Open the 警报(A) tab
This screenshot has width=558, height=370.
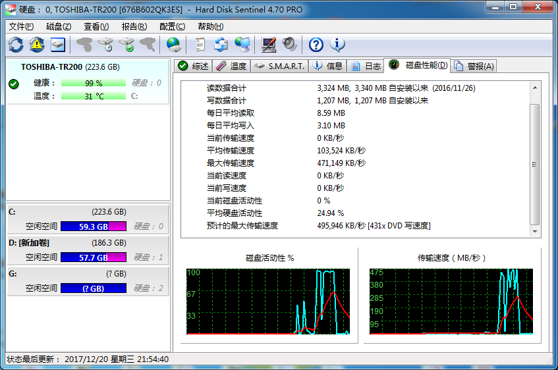tap(474, 66)
